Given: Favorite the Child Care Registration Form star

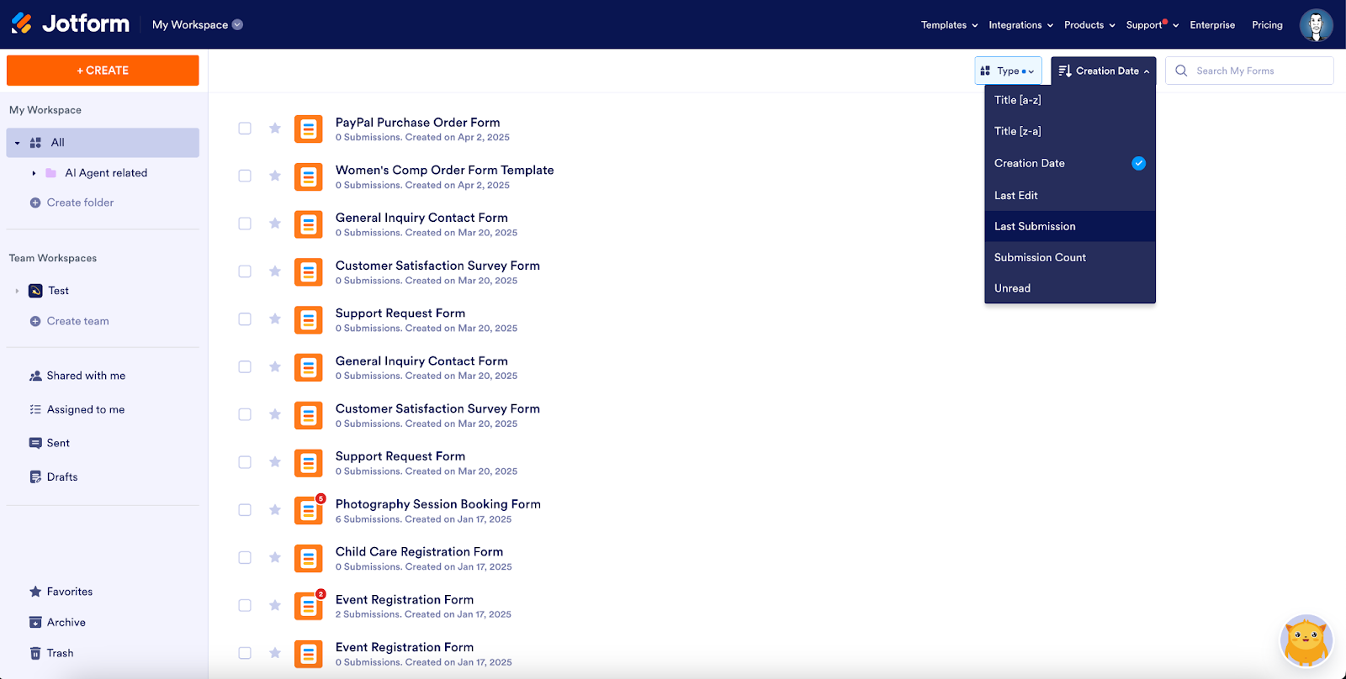Looking at the screenshot, I should pos(274,558).
